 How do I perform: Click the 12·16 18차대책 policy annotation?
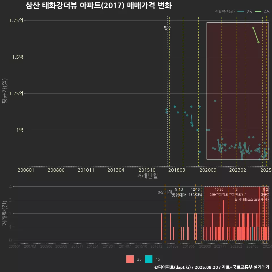point(195,192)
